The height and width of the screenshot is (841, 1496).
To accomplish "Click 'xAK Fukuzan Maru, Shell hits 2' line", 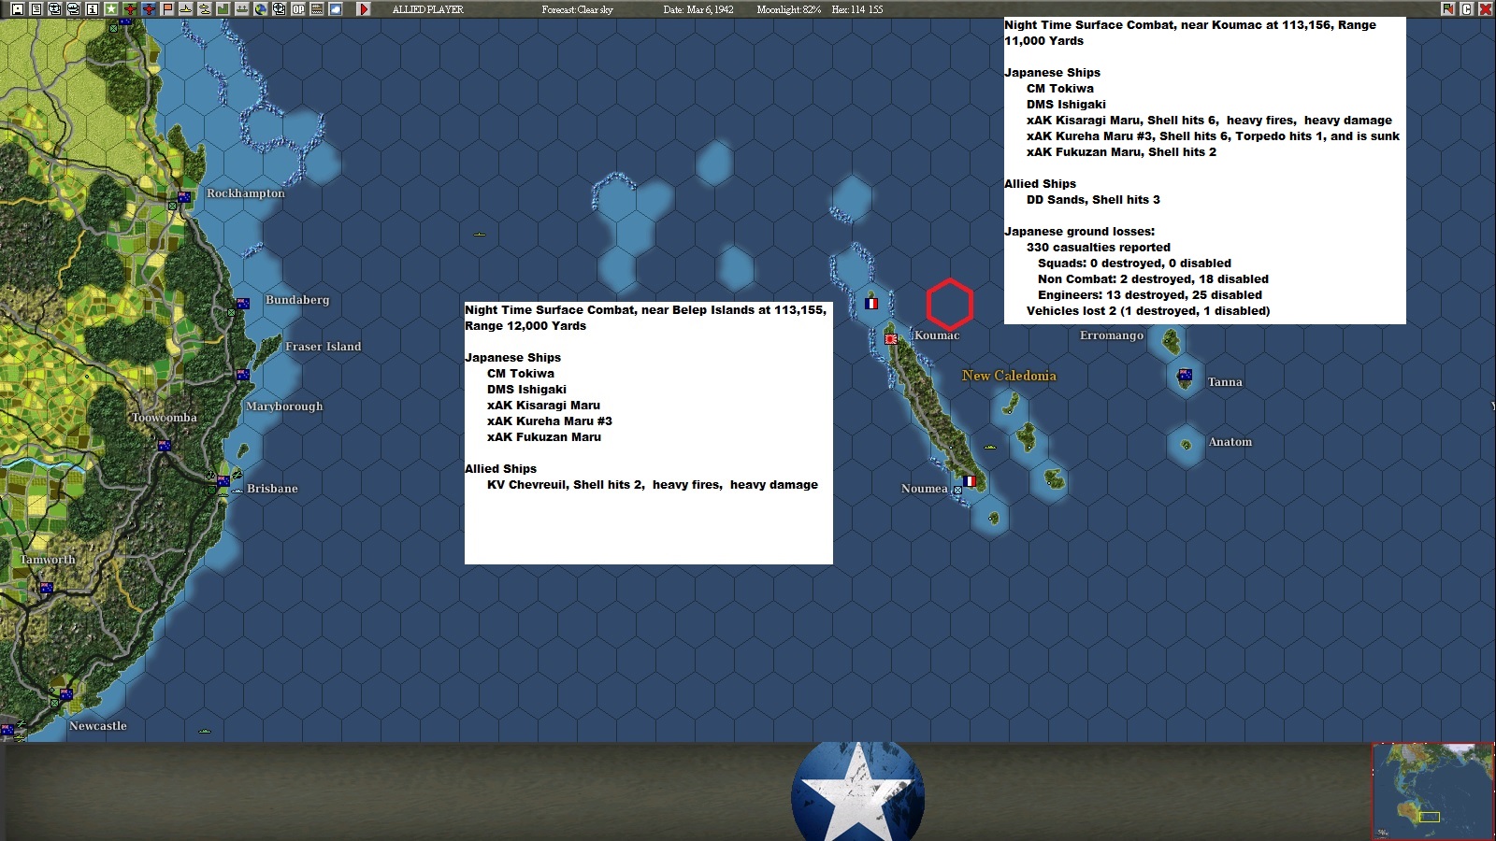I will coord(1121,152).
